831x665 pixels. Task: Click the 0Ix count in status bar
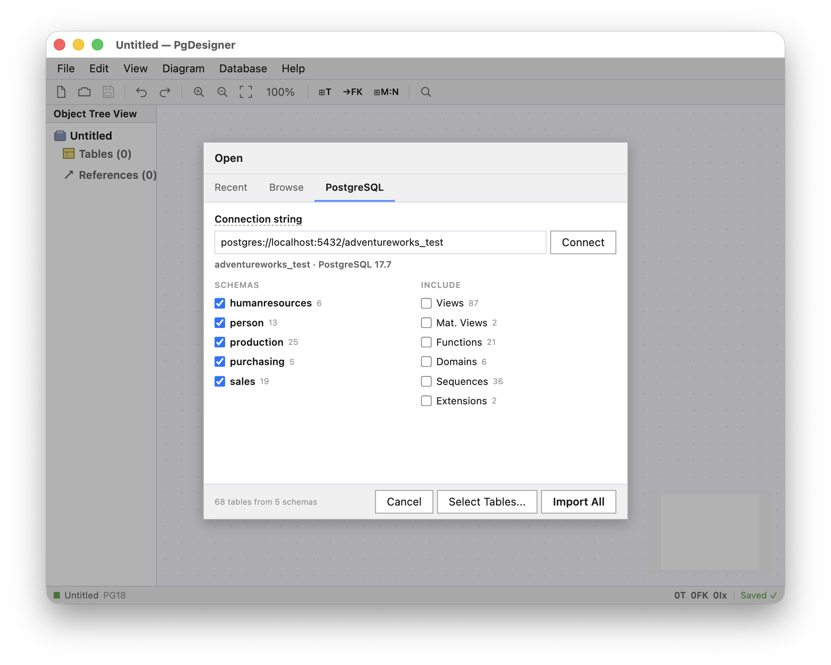[x=720, y=595]
